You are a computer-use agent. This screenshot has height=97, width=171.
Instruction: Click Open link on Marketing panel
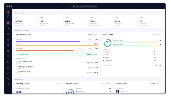58,84
